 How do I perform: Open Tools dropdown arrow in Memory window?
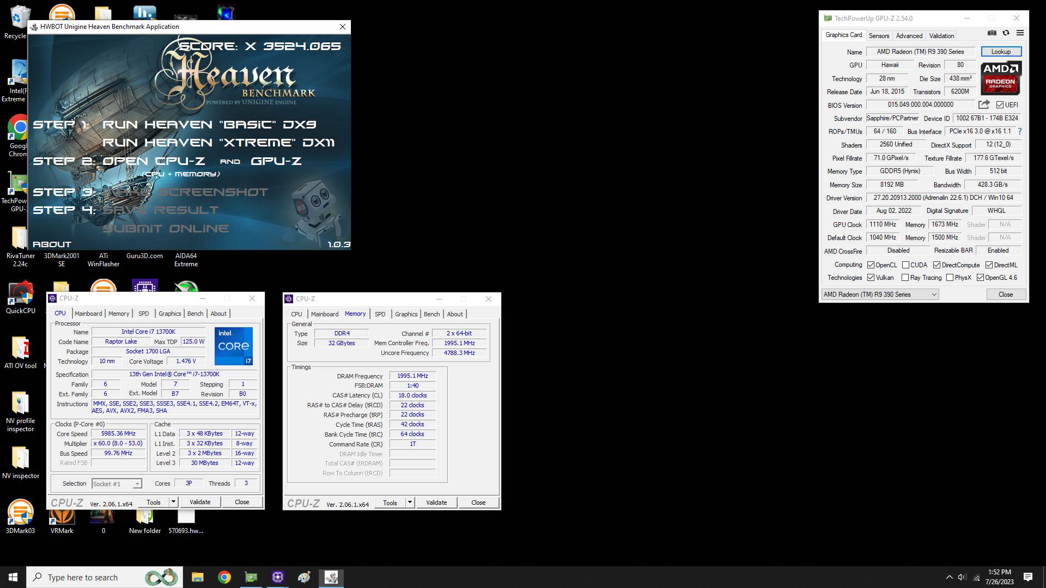pos(410,503)
